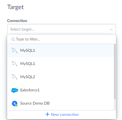The image size is (122, 120).
Task: Click the Target section heading
Action: point(15,7)
